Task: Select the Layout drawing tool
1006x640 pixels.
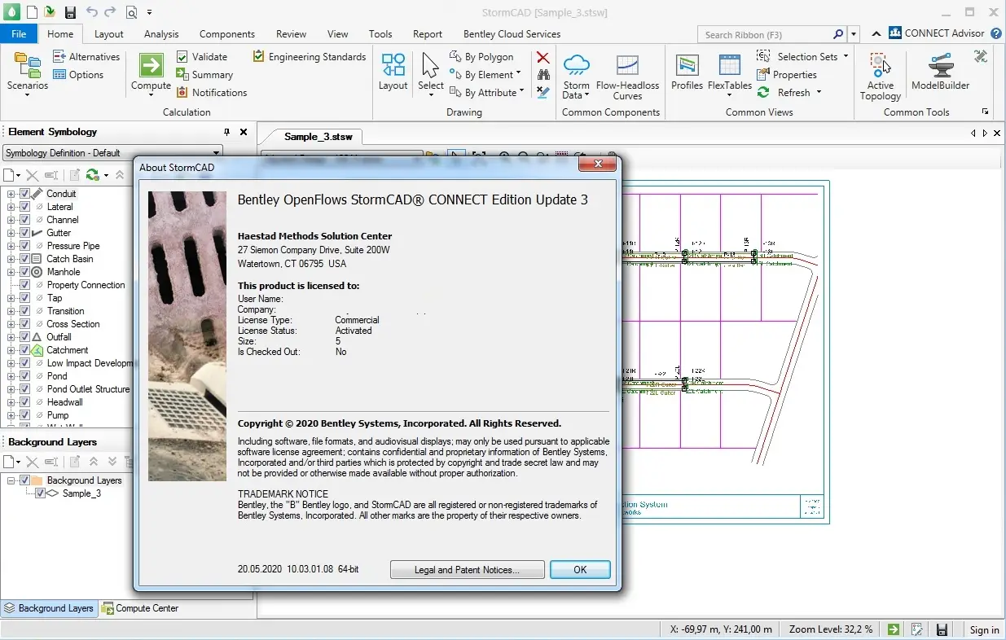Action: pos(393,72)
